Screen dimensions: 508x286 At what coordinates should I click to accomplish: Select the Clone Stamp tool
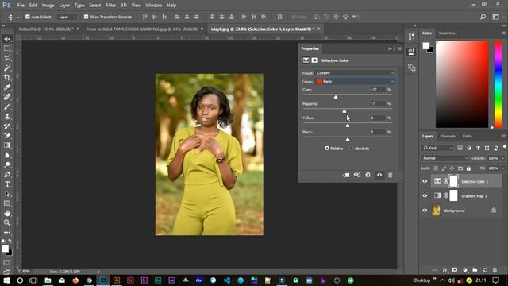coord(7,116)
